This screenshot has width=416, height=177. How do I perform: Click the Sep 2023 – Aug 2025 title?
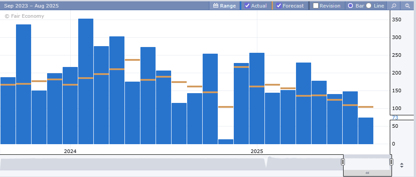click(31, 6)
